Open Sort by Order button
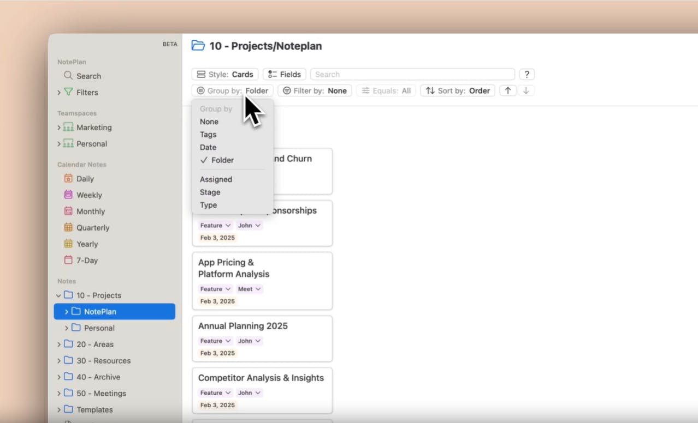This screenshot has width=698, height=423. tap(458, 90)
